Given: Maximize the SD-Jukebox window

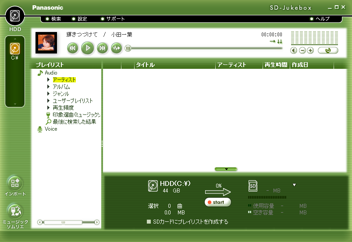Looking at the screenshot, I should coord(337,7).
